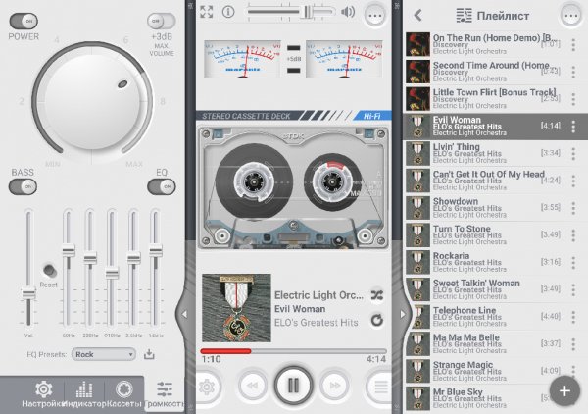Viewport: 588px width, 414px height.
Task: Click the 910Hz equalizer slider handle
Action: click(x=112, y=273)
